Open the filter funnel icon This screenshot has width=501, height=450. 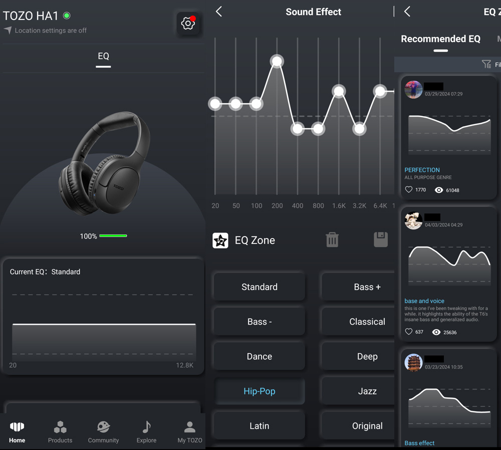point(486,64)
